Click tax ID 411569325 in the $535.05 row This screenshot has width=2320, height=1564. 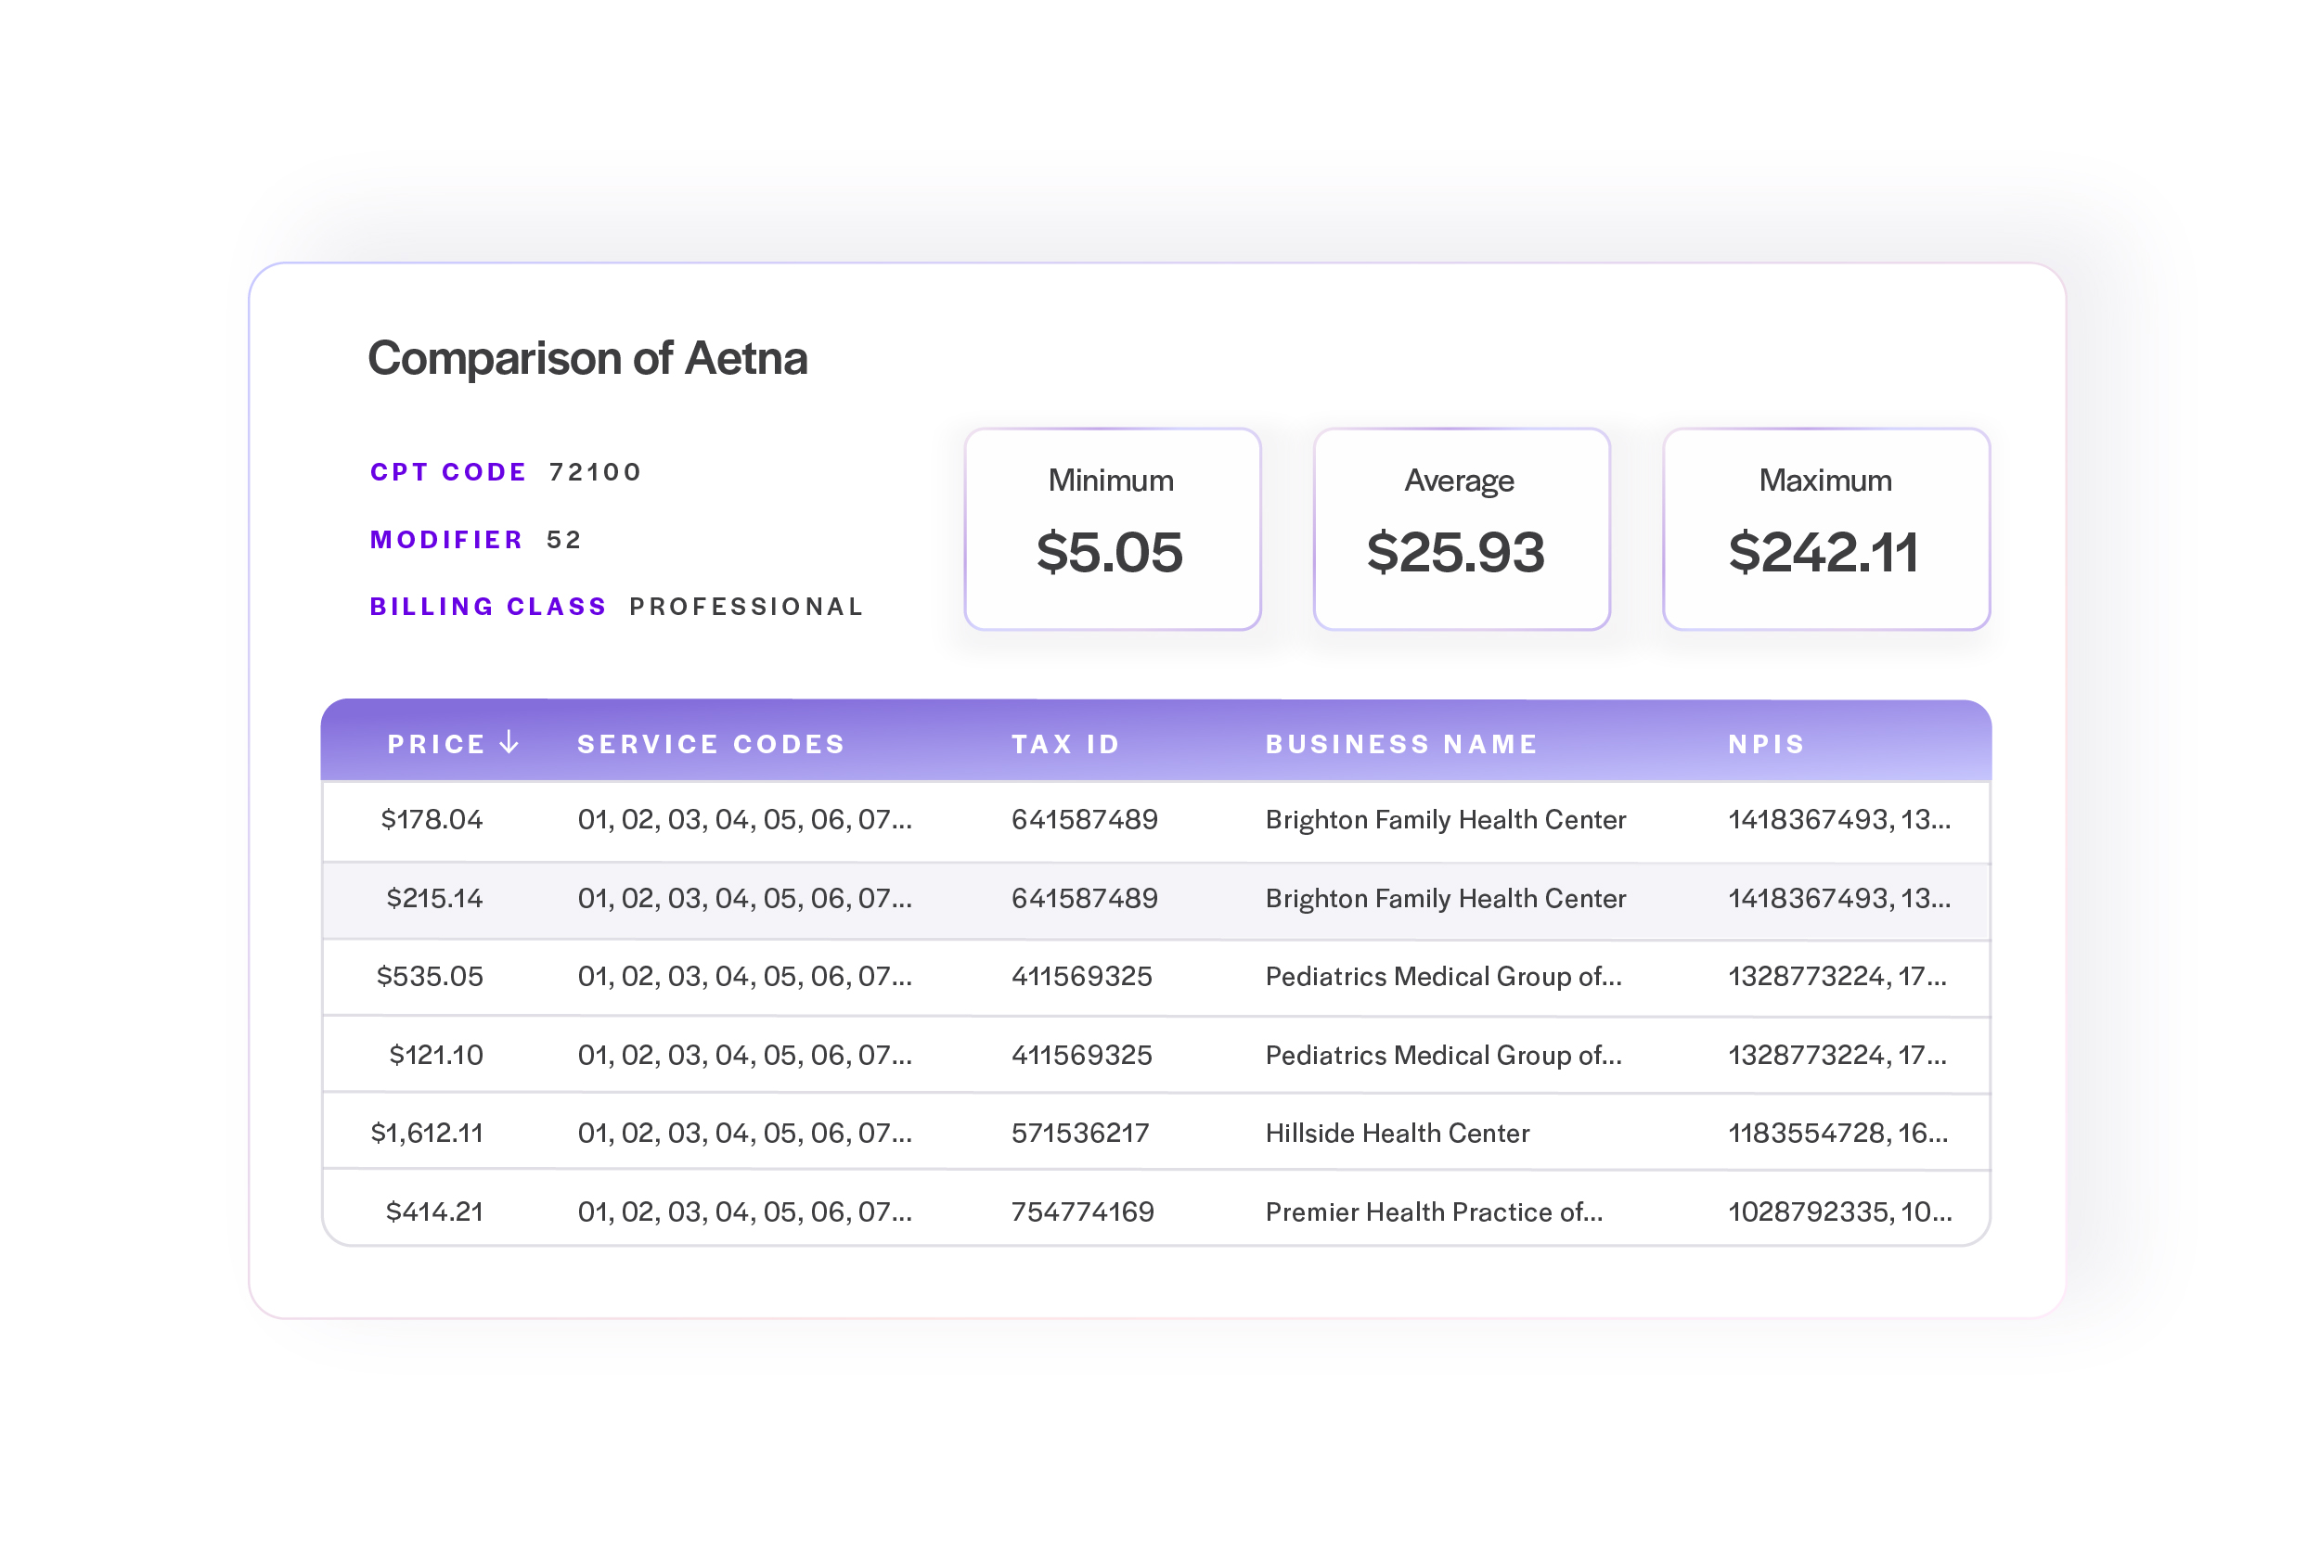1082,977
